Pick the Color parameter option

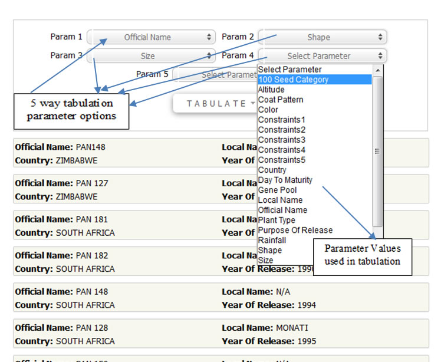click(268, 110)
